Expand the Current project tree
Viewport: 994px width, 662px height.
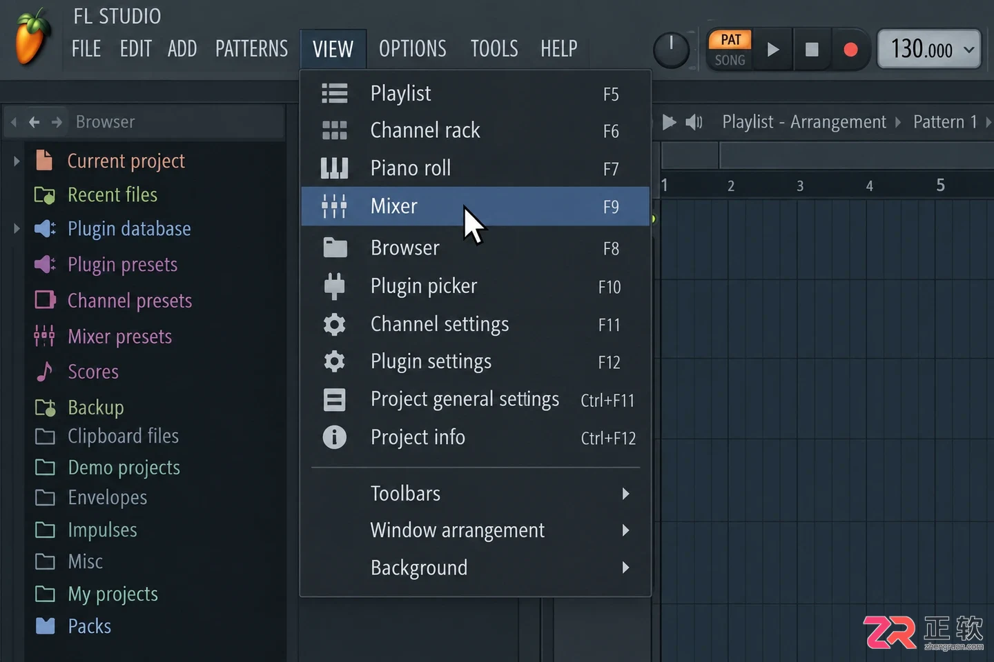tap(17, 161)
